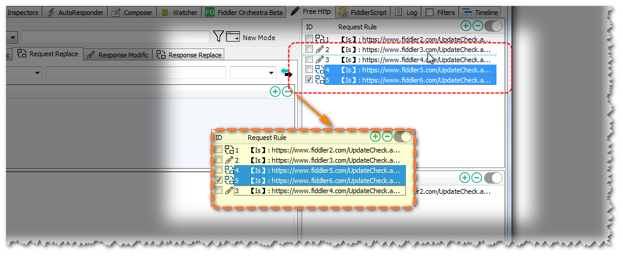The image size is (623, 256).
Task: Select fiddler3.com rule text in top list
Action: pos(416,50)
